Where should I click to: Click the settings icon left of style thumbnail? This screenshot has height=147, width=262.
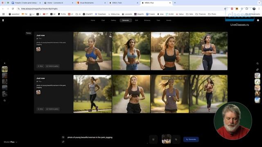tap(153, 139)
